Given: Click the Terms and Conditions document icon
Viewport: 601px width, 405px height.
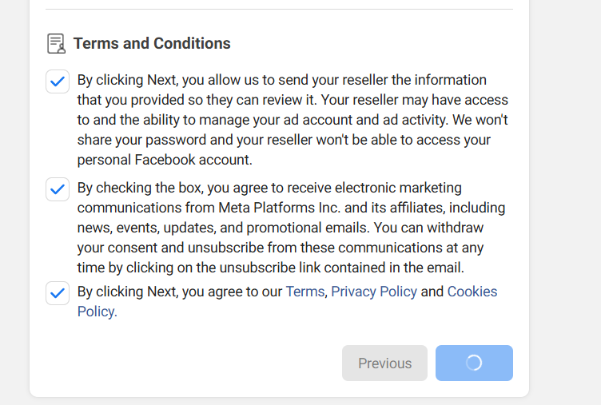Looking at the screenshot, I should pos(56,43).
